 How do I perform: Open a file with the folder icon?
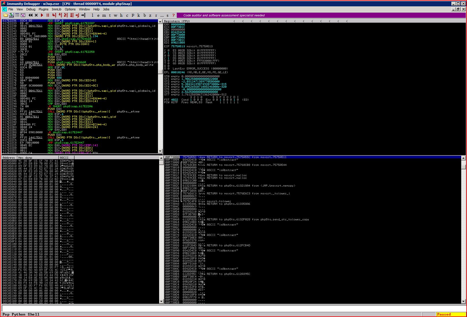coord(5,15)
